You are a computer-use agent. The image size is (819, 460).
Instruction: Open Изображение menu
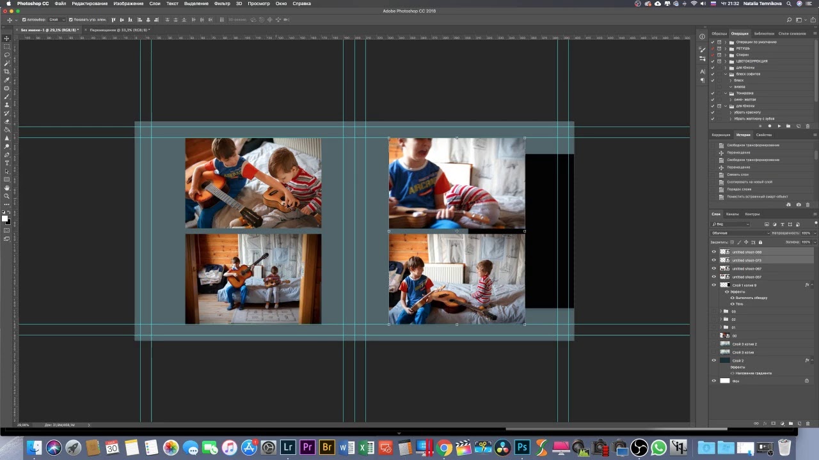pos(129,4)
